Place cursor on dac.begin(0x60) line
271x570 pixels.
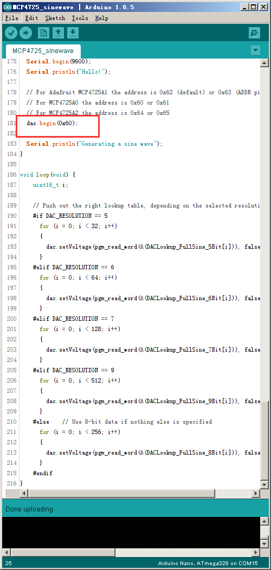(53, 123)
